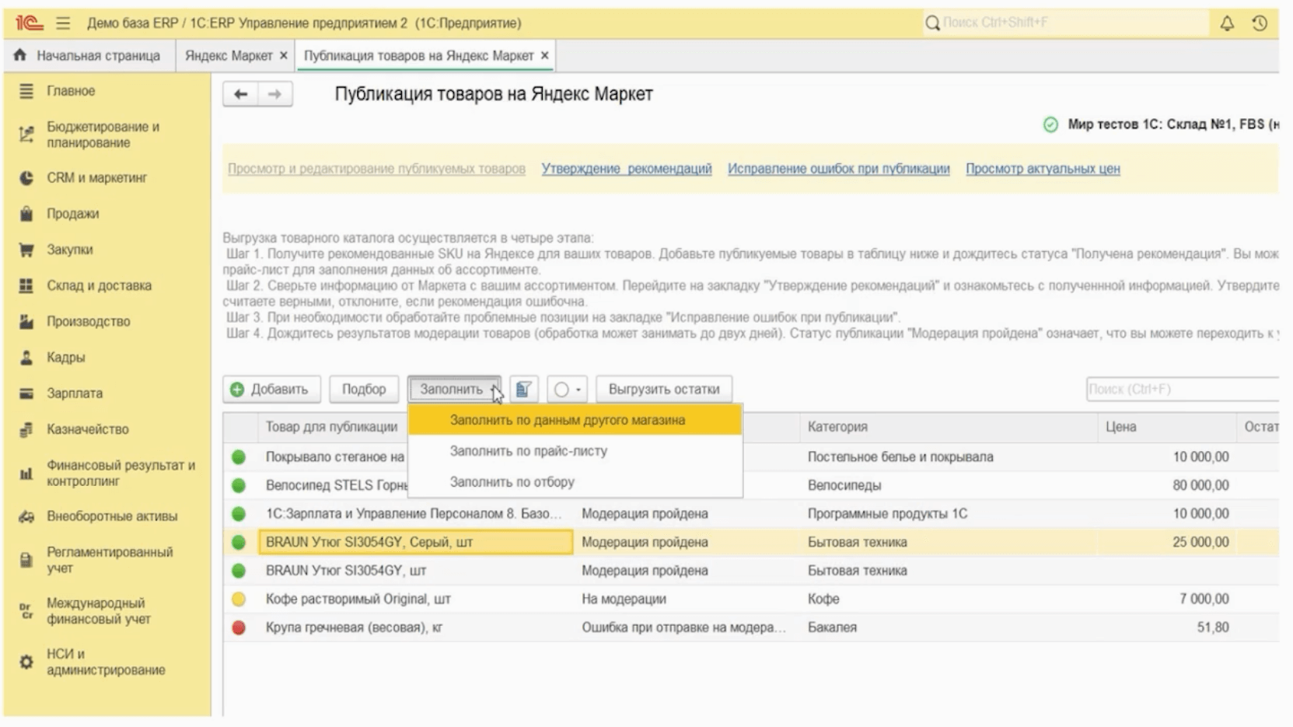The height and width of the screenshot is (727, 1293).
Task: Click the Бюджетирование и планирование icon
Action: [26, 135]
